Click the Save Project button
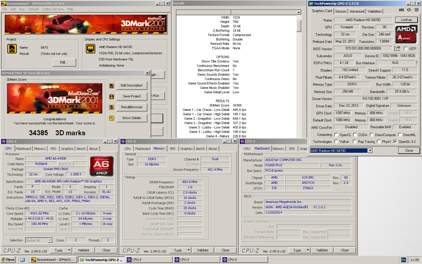Screen dimensions: 422x264 tap(132, 97)
